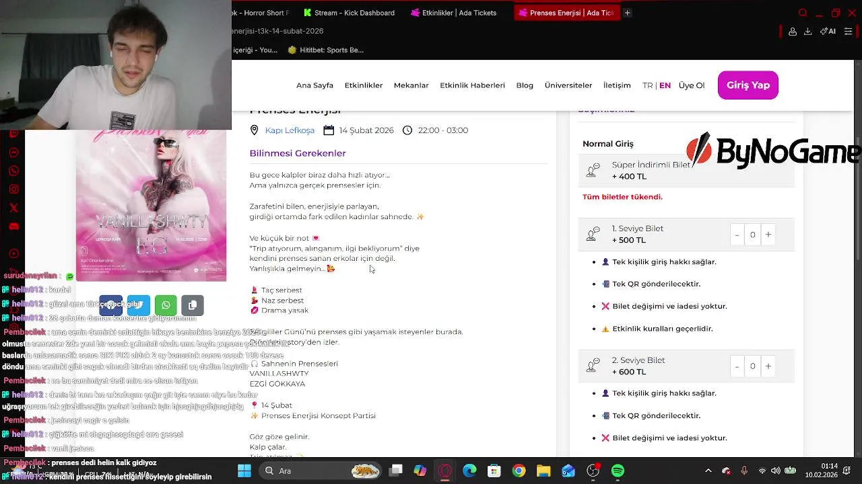Viewport: 862px width, 484px height.
Task: Click the event poster image
Action: pos(152,206)
